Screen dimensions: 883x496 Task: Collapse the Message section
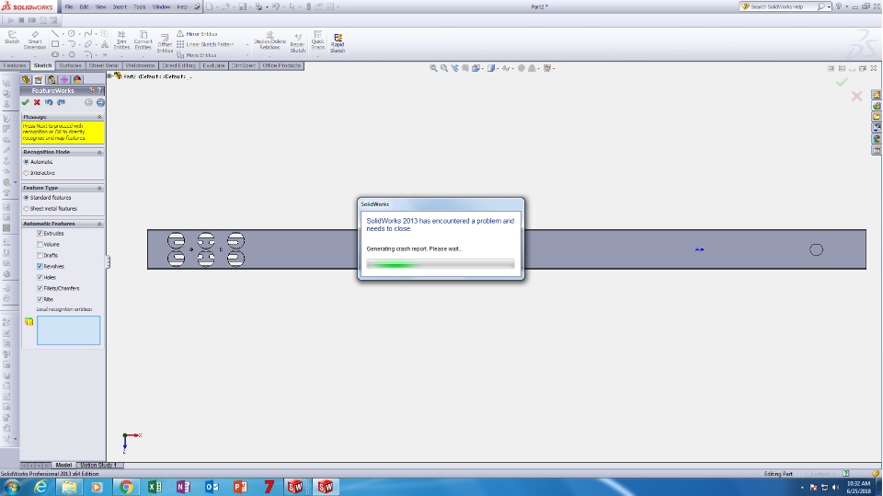point(99,117)
